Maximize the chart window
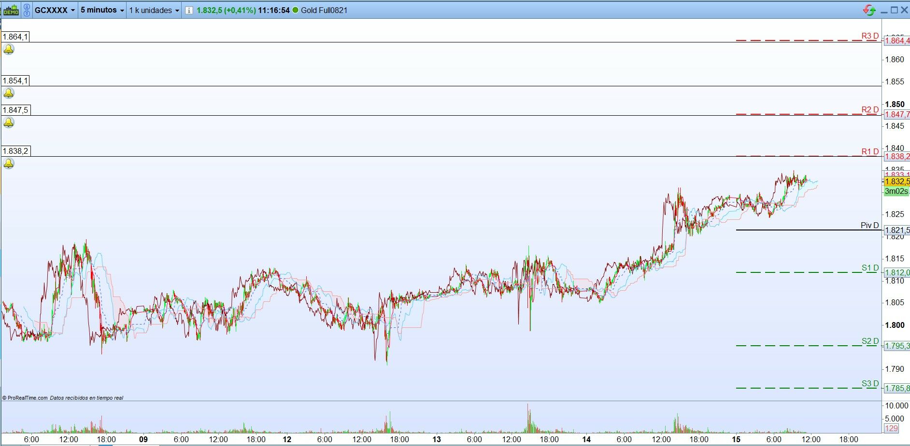 (x=894, y=10)
